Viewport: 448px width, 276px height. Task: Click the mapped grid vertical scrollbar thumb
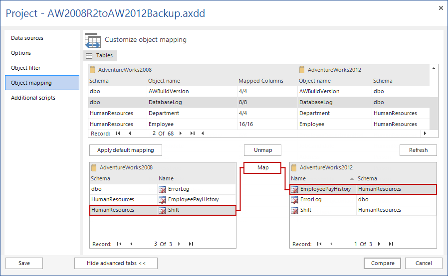[434, 113]
